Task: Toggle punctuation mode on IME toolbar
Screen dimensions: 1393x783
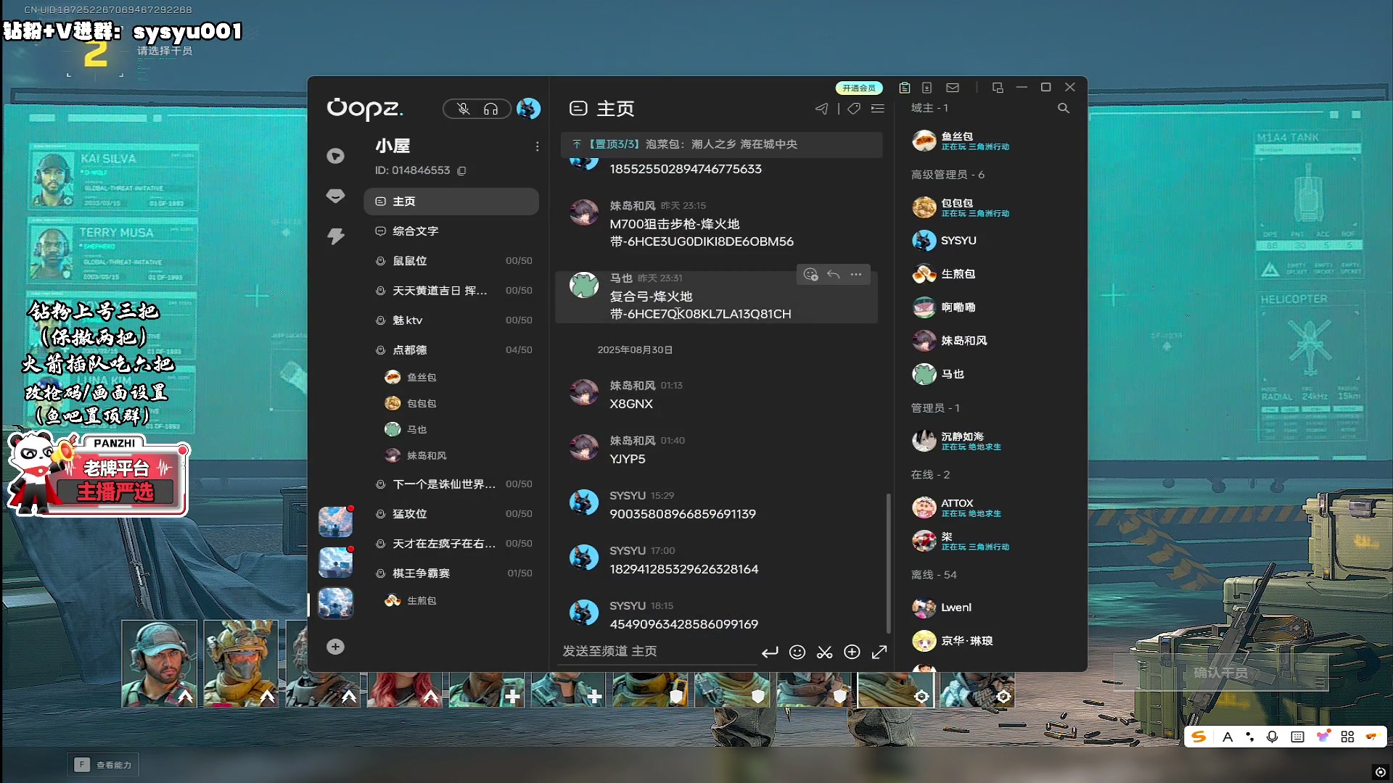Action: coord(1249,737)
